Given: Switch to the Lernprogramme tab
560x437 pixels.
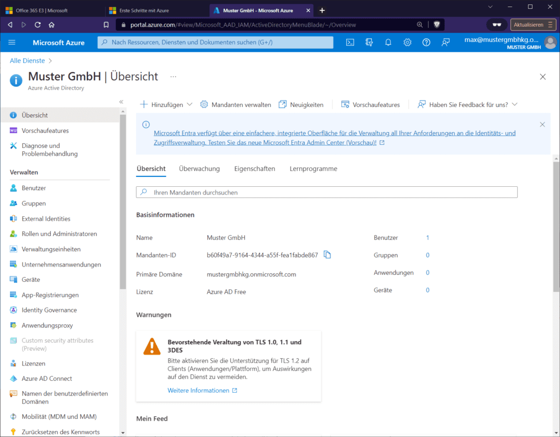Looking at the screenshot, I should tap(313, 169).
